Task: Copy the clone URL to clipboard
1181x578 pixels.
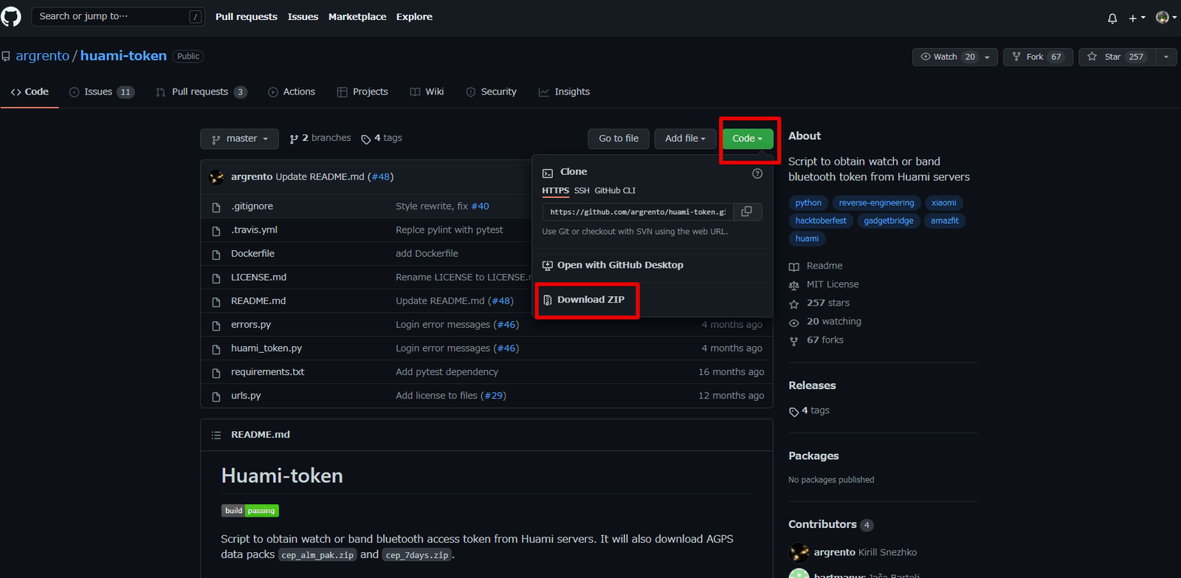Action: (x=746, y=212)
